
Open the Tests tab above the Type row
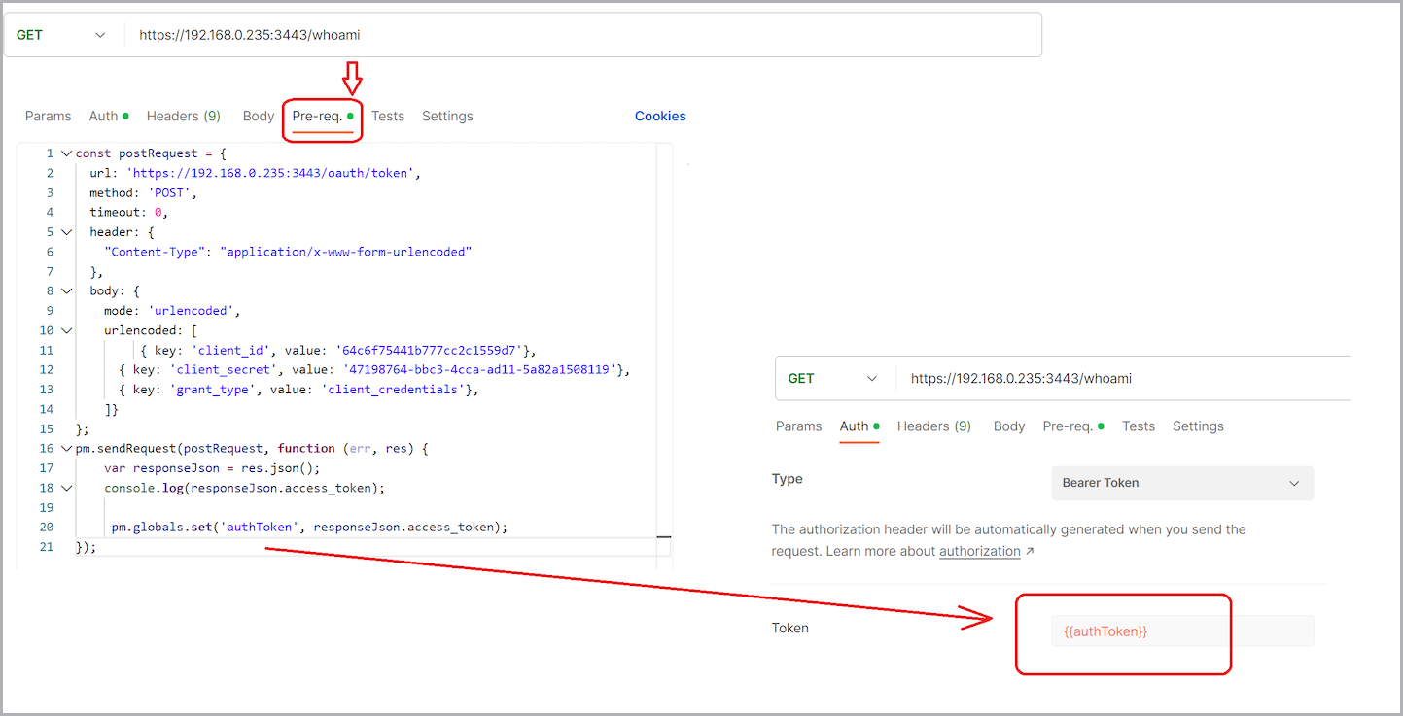click(1139, 426)
